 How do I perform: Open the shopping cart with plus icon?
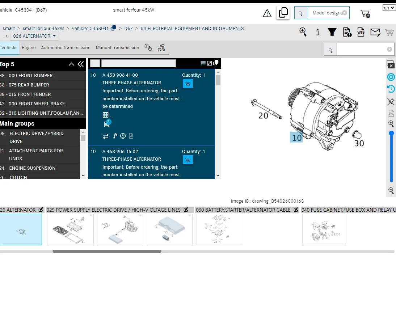(x=365, y=14)
